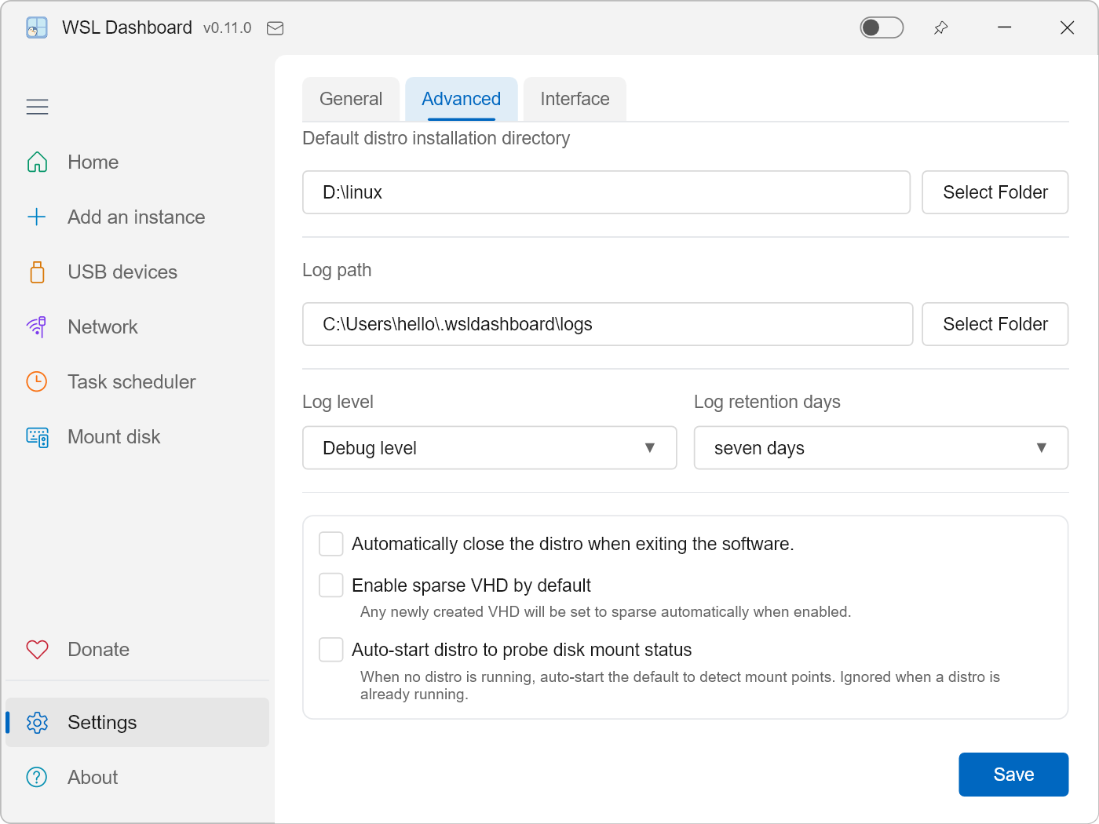Enable sparse VHD by default checkbox
Screen dimensions: 1099x824
point(331,585)
